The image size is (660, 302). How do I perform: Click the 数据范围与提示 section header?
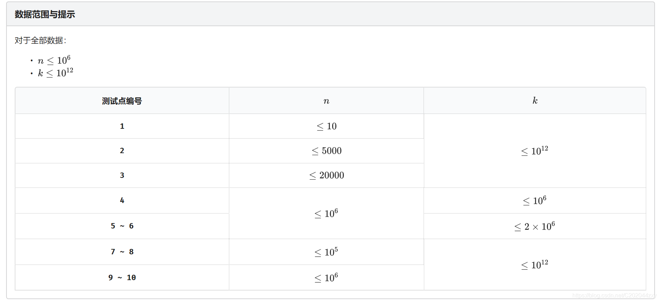click(45, 14)
